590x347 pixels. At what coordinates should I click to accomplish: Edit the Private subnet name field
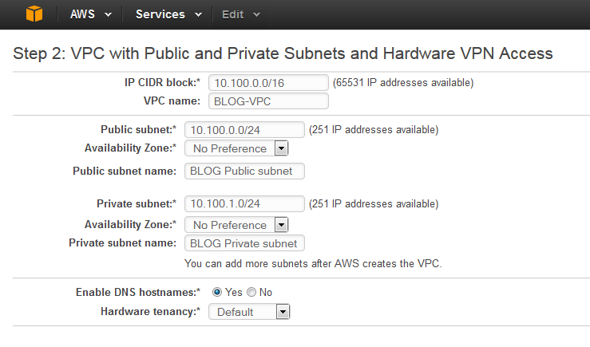click(244, 243)
